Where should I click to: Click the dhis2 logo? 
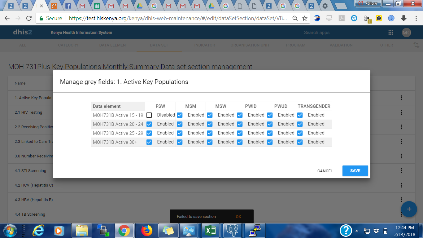click(22, 32)
